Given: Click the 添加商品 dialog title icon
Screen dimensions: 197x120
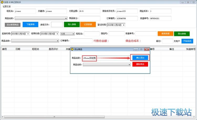Looking at the screenshot, I should [x=72, y=49].
